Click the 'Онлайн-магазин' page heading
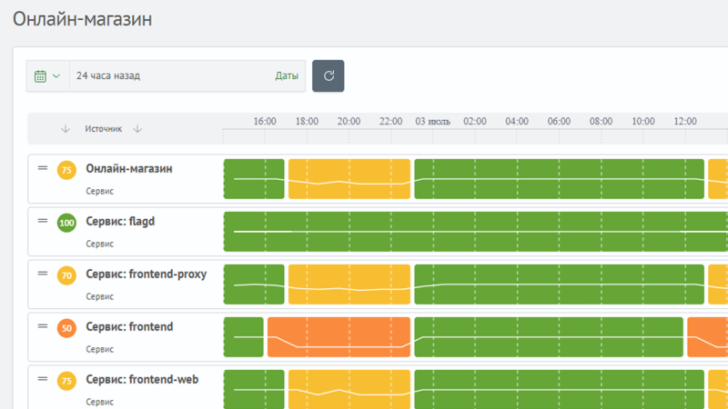 82,19
